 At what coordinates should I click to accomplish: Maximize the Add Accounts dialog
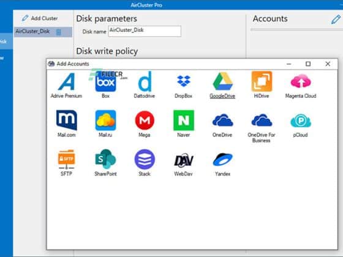[x=308, y=64]
